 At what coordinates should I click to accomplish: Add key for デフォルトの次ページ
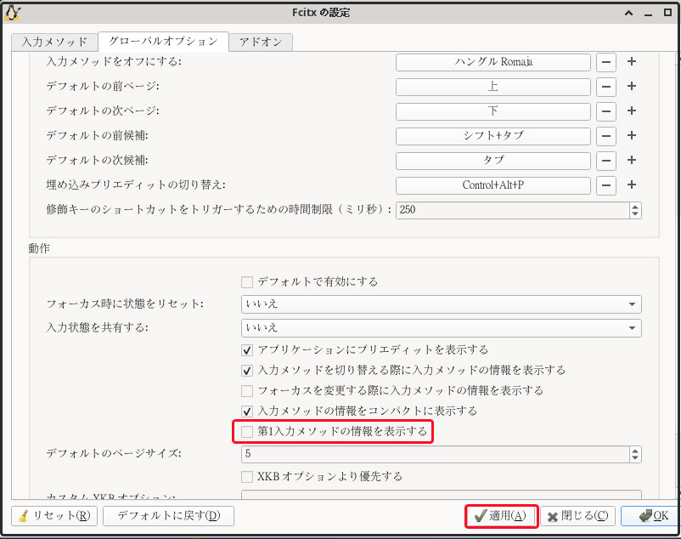632,111
